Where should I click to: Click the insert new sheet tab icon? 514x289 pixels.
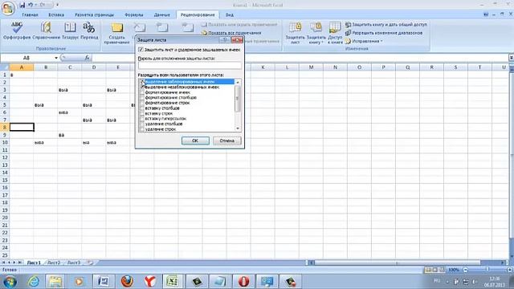(90, 263)
